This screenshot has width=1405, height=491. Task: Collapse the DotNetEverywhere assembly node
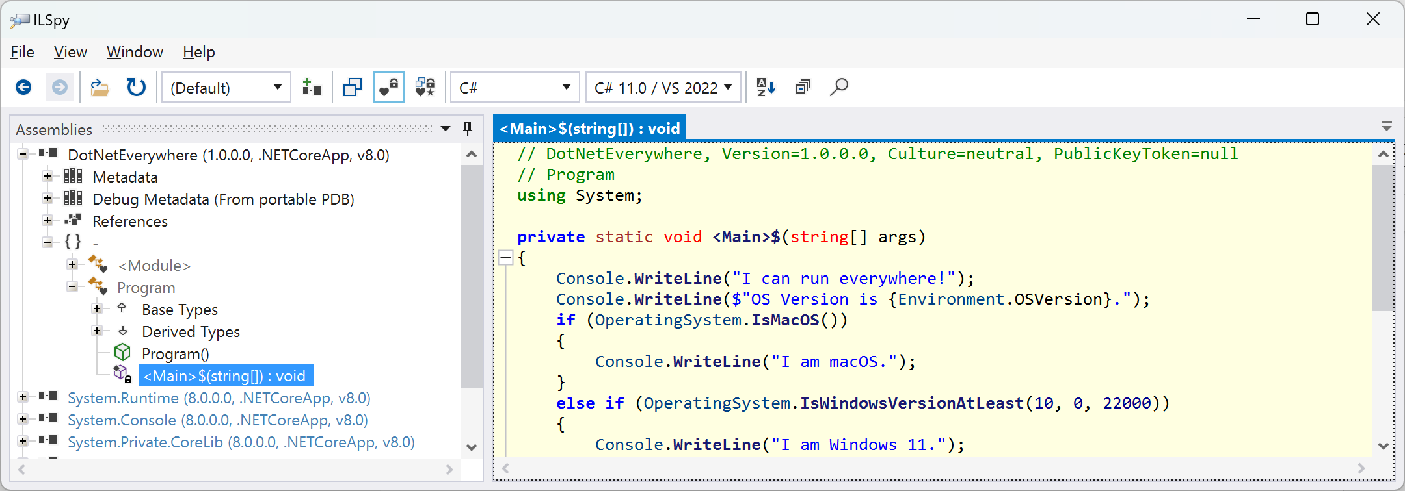coord(23,154)
